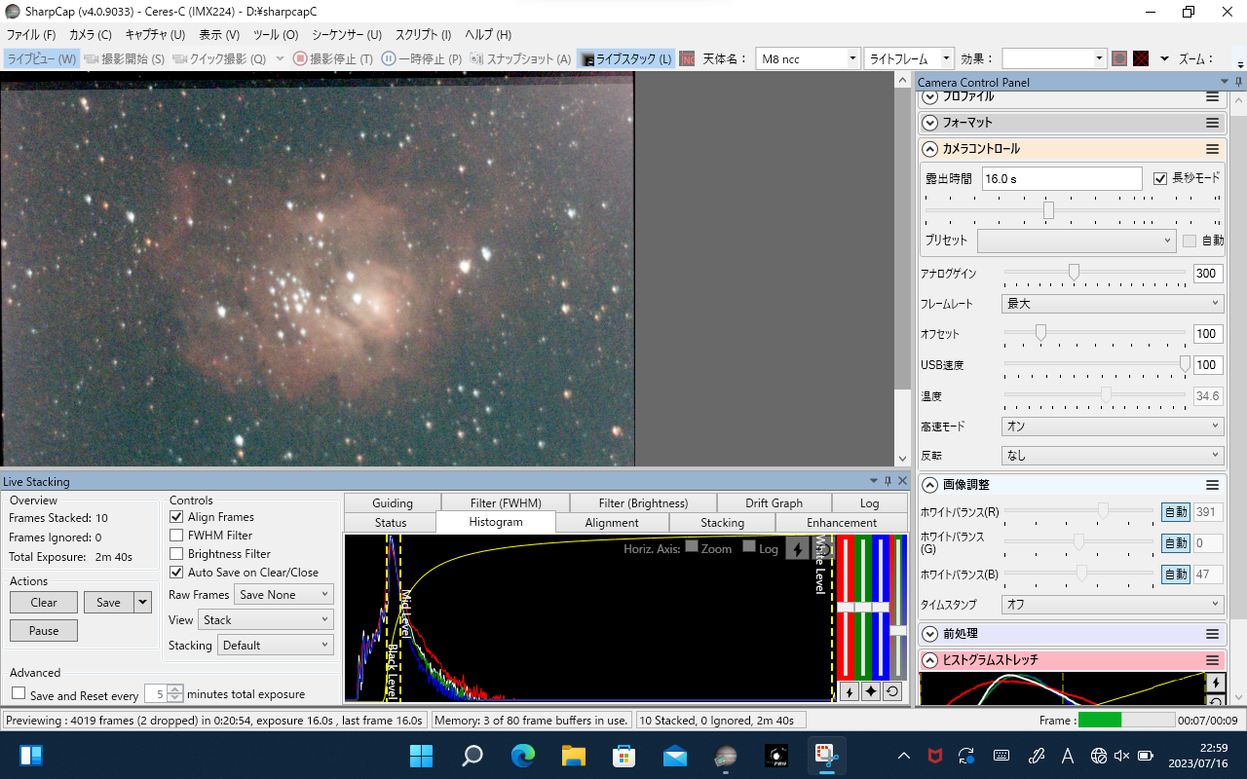This screenshot has width=1247, height=779.
Task: Open the カメラコントロール section hamburger menu
Action: pyautogui.click(x=1212, y=149)
